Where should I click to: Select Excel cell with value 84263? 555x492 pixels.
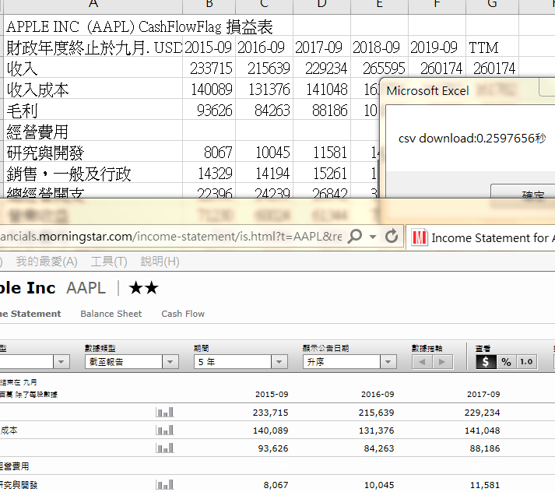(264, 110)
